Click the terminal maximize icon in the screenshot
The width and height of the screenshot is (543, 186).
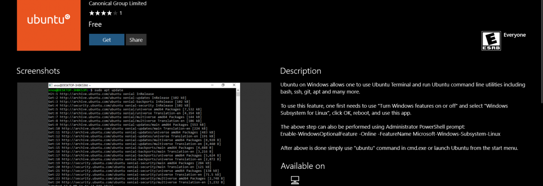pos(223,85)
